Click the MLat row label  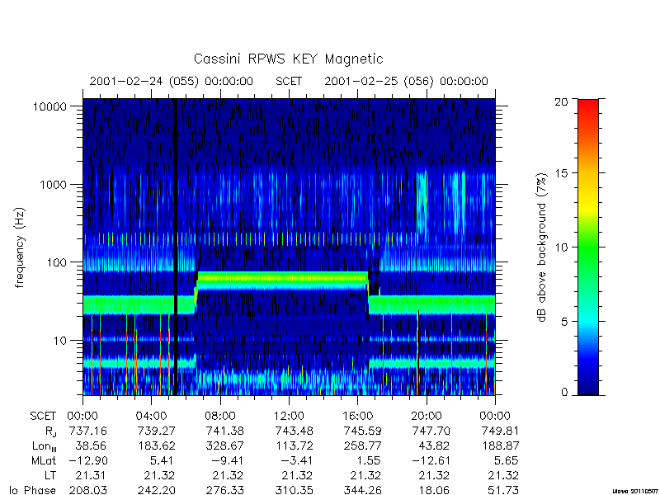[44, 461]
